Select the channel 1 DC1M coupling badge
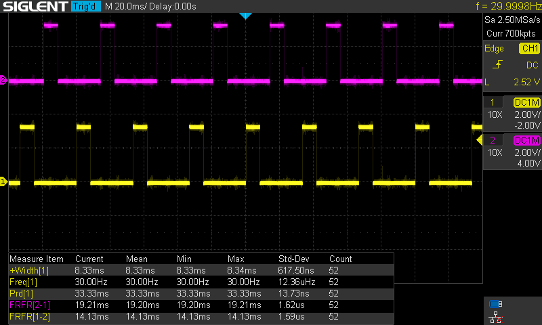542x325 pixels. click(x=527, y=102)
